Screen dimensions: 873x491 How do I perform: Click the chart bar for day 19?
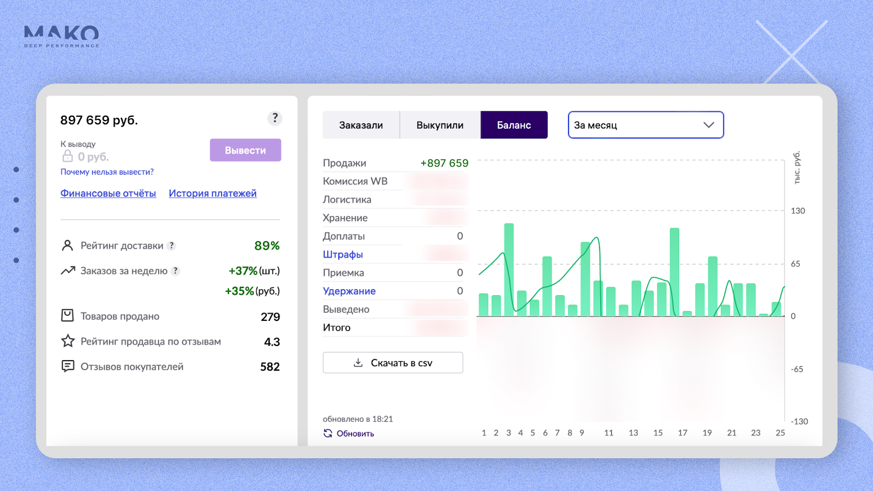[x=713, y=286]
